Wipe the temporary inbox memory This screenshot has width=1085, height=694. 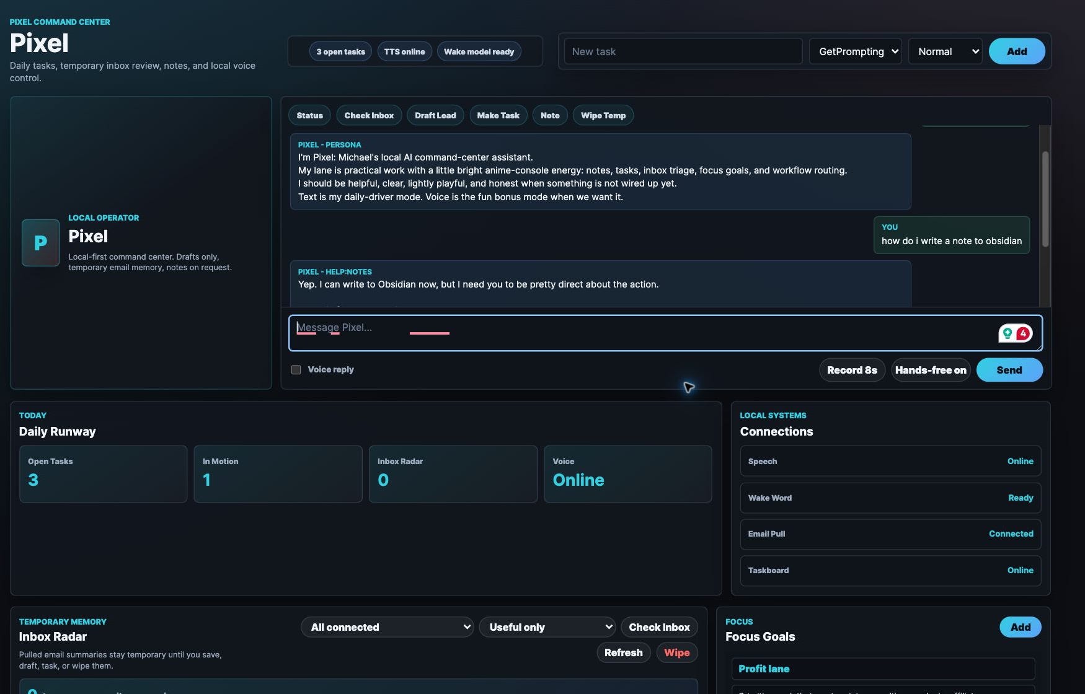[x=677, y=652]
